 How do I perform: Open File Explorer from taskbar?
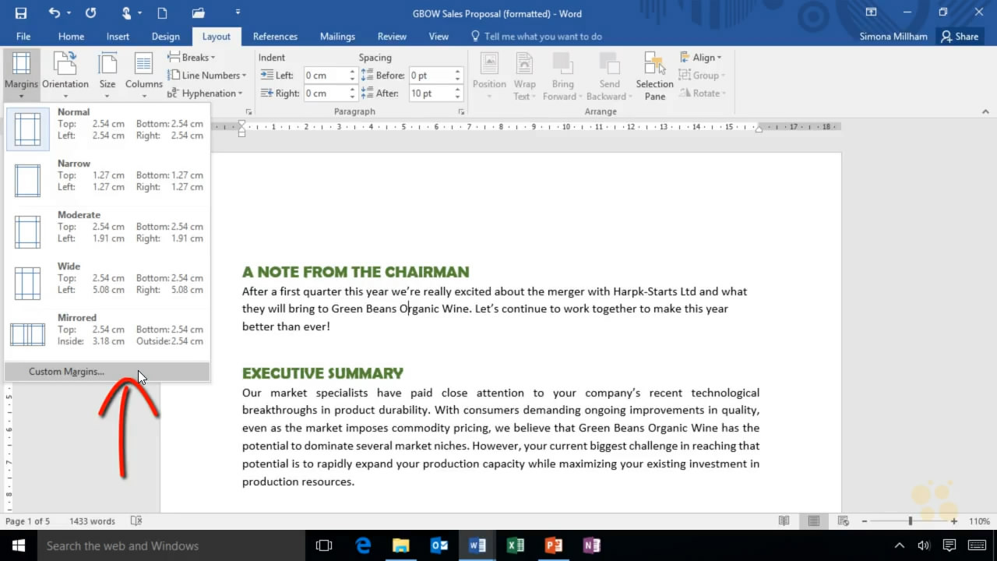click(400, 545)
